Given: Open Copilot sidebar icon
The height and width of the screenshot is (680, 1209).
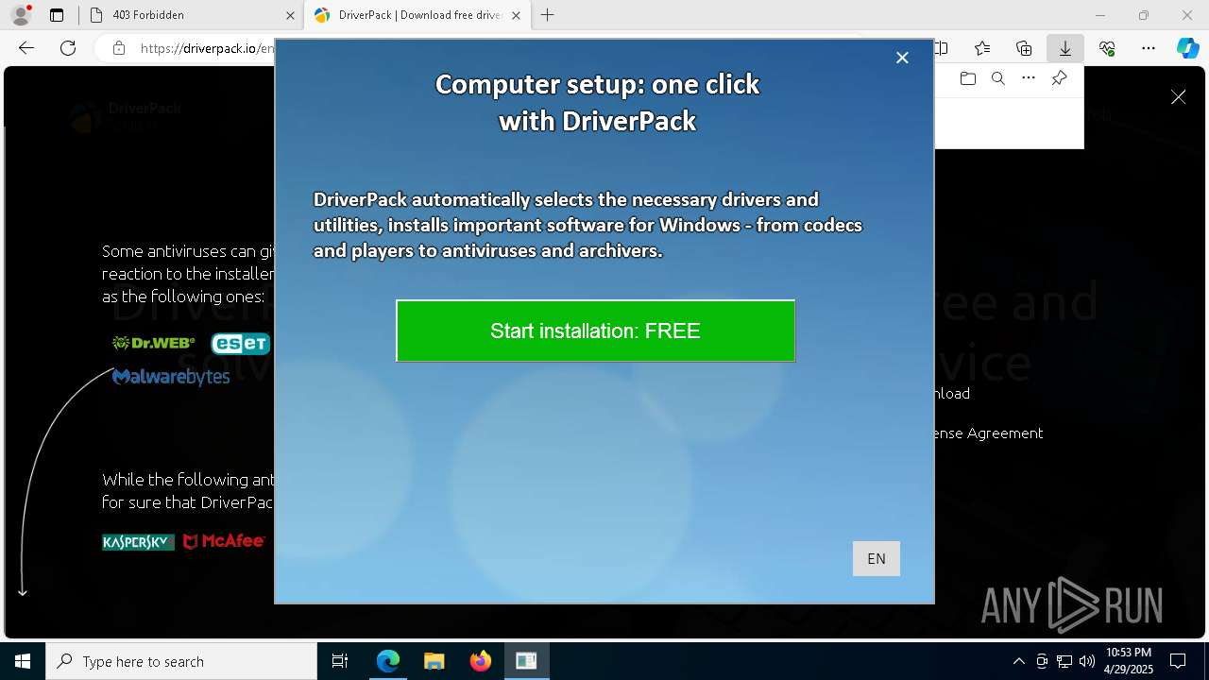Looking at the screenshot, I should tap(1187, 48).
